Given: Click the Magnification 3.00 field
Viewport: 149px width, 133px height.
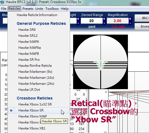Looking at the screenshot, I should click(x=118, y=21).
